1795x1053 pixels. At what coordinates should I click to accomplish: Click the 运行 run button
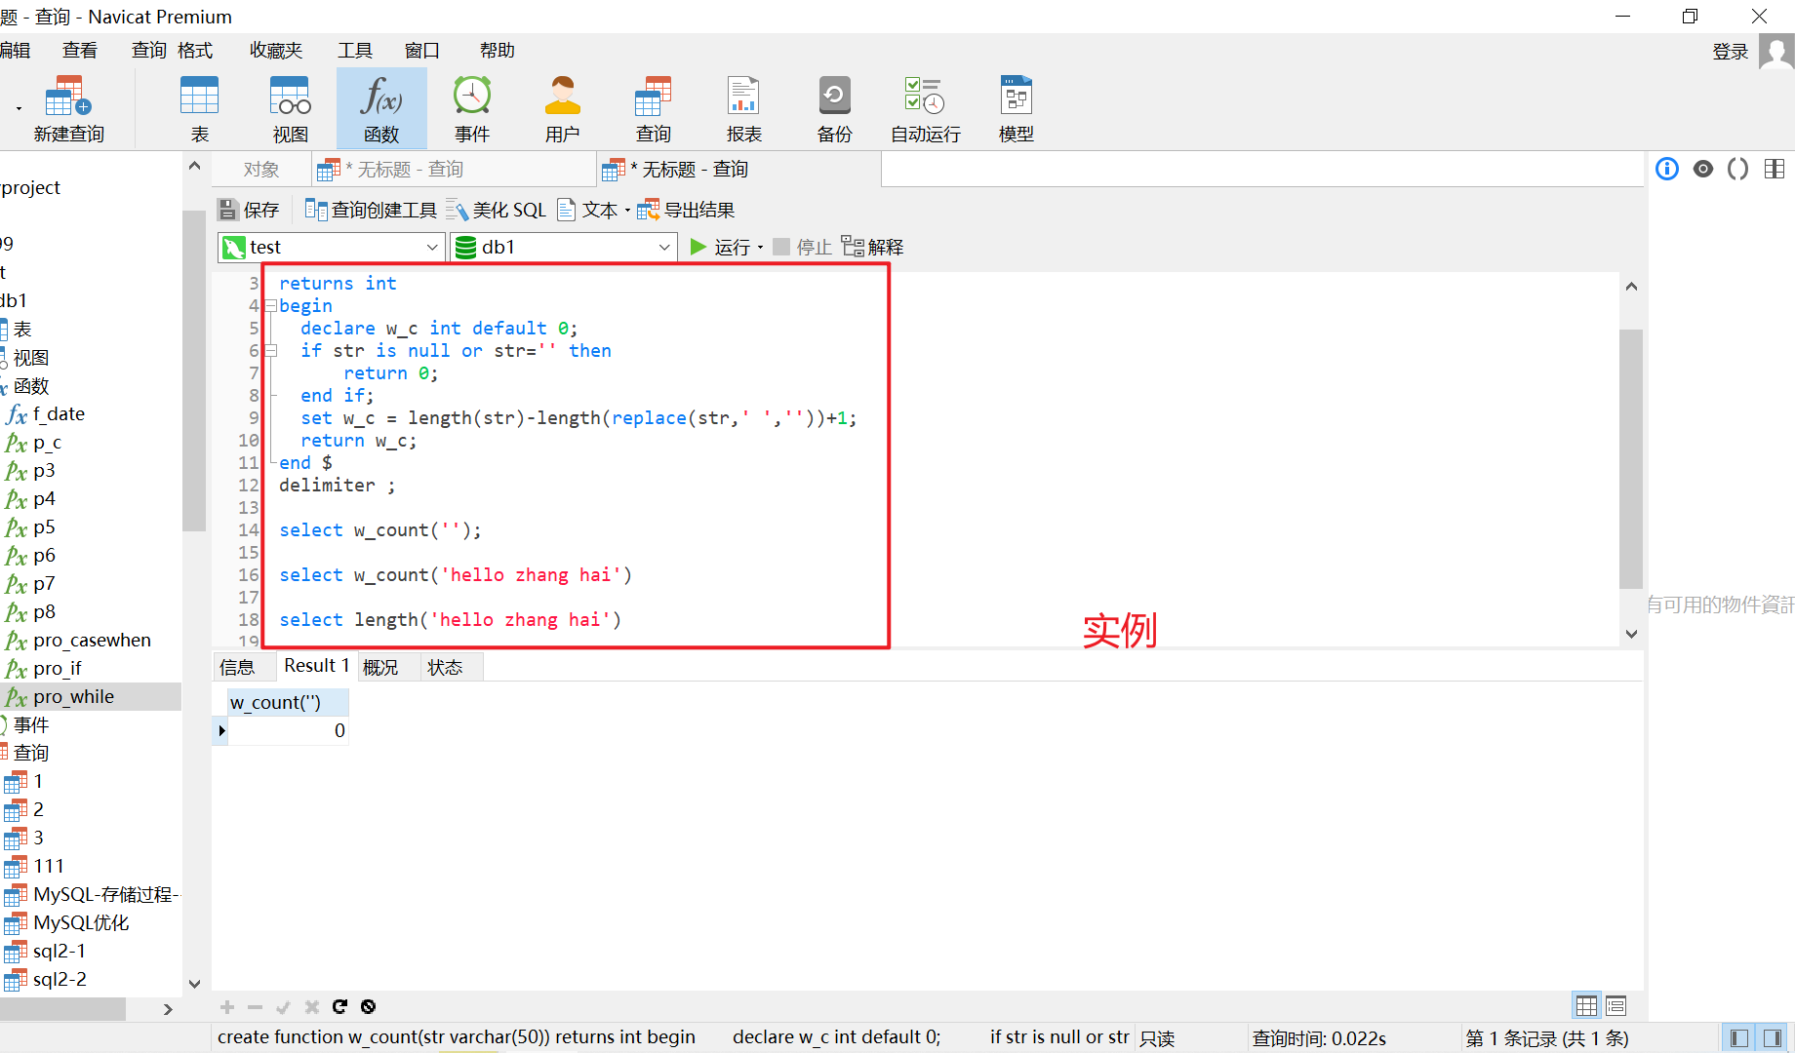[721, 247]
